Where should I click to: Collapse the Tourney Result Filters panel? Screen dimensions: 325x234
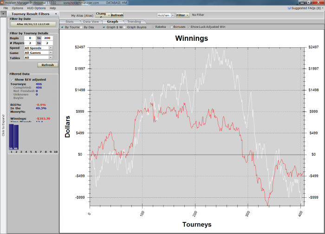[x=56, y=14]
